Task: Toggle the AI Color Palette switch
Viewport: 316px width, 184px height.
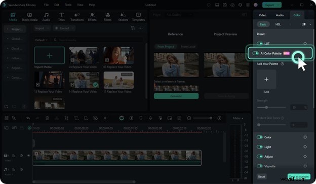Action: click(255, 53)
